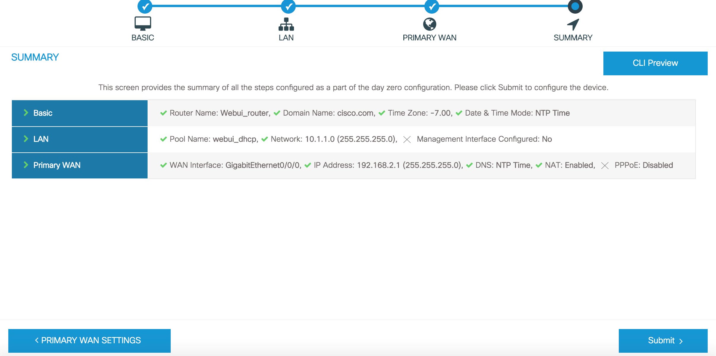This screenshot has width=716, height=356.
Task: Click the Router Name green check icon
Action: point(164,113)
